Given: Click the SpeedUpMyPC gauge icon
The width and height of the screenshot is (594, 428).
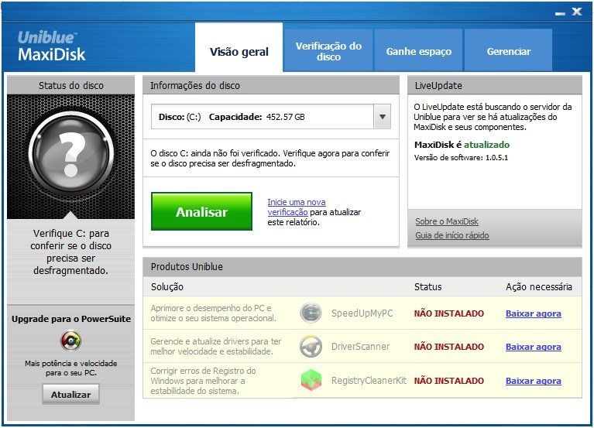Looking at the screenshot, I should 311,313.
